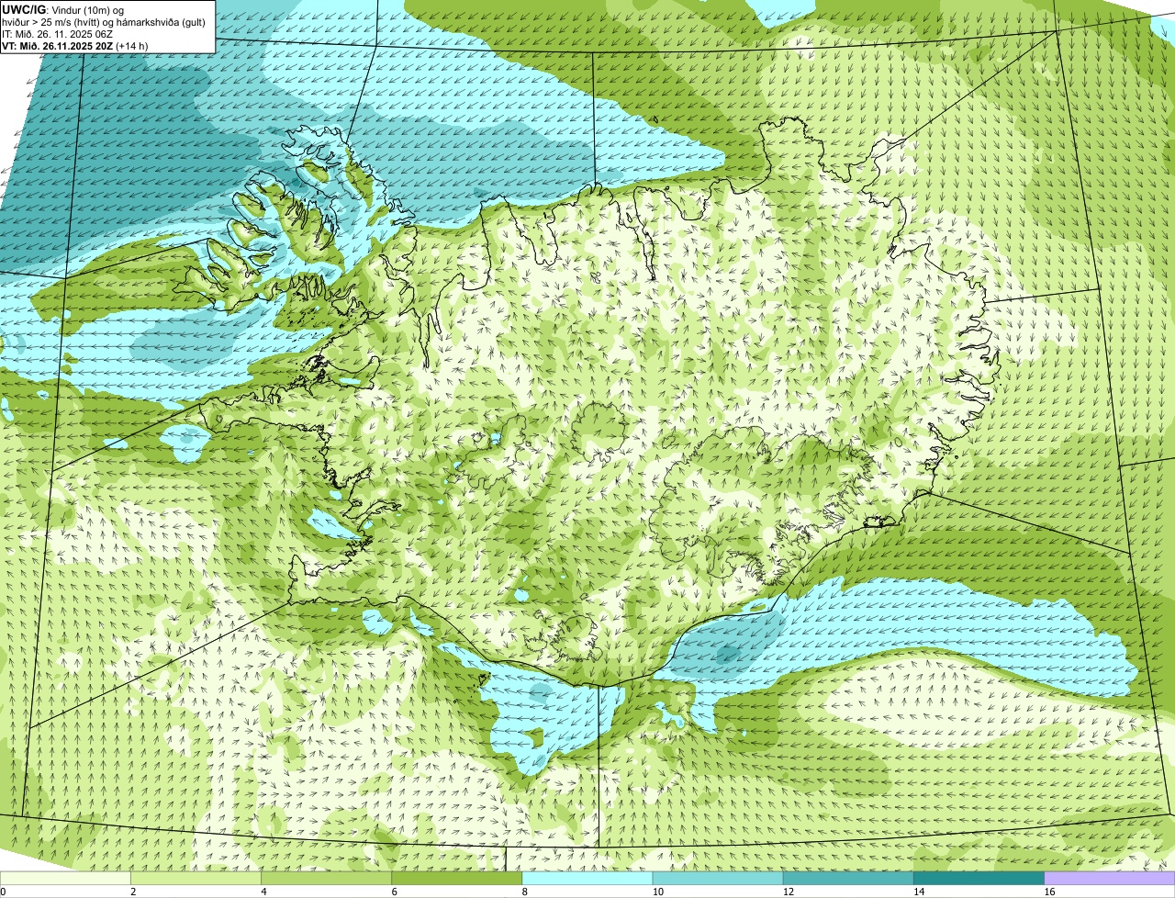Click the purple above-16 m/s legend swatch

1110,879
